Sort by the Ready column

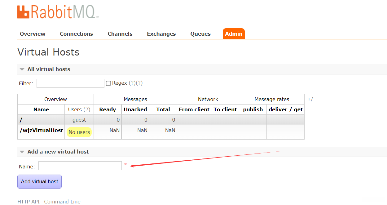click(x=108, y=109)
